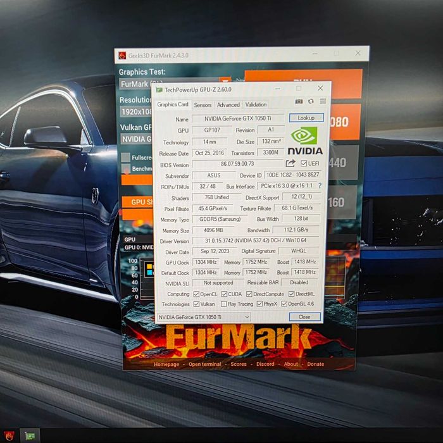Toggle FurMark Fullscreen checkbox
This screenshot has height=443, width=443.
tap(126, 158)
